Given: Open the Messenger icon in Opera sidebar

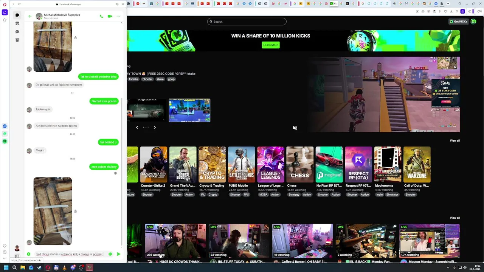Looking at the screenshot, I should 5,126.
